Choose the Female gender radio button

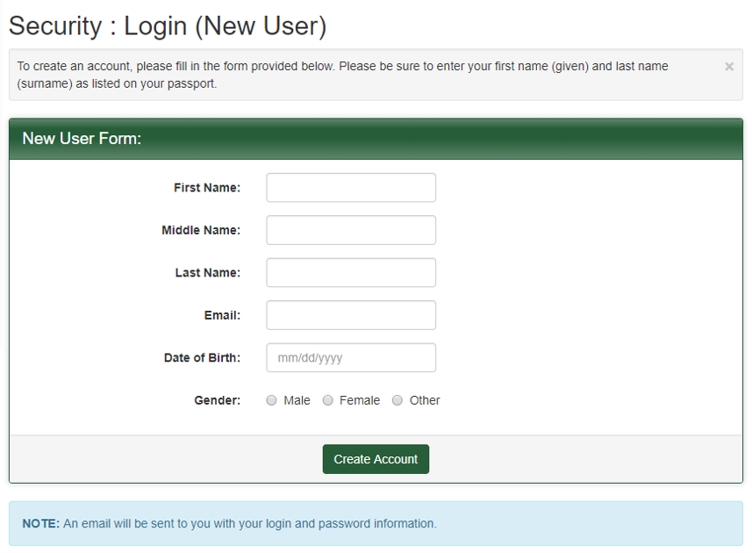[327, 400]
